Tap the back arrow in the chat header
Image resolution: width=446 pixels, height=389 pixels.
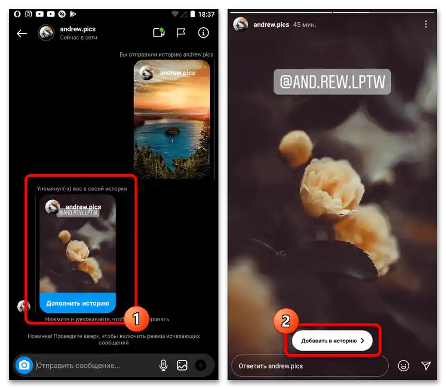(22, 33)
